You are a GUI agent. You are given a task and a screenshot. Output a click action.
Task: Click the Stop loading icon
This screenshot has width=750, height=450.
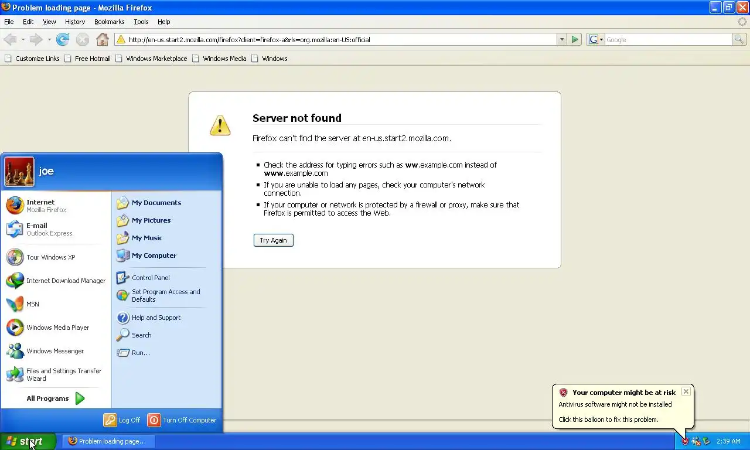[x=83, y=39]
